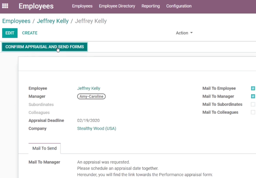
Task: Go to Employees breadcrumb root
Action: point(16,21)
